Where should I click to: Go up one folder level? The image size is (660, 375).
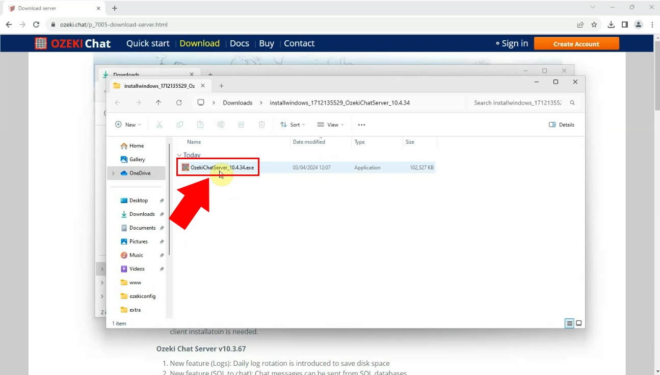tap(159, 103)
